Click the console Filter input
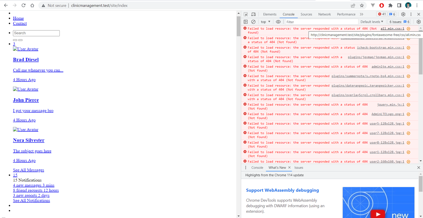 [321, 22]
